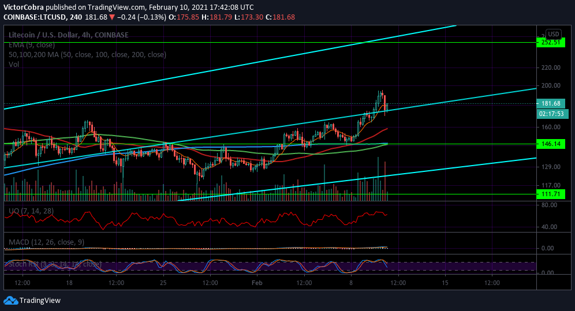Click the 146.14 price level label

pos(551,144)
